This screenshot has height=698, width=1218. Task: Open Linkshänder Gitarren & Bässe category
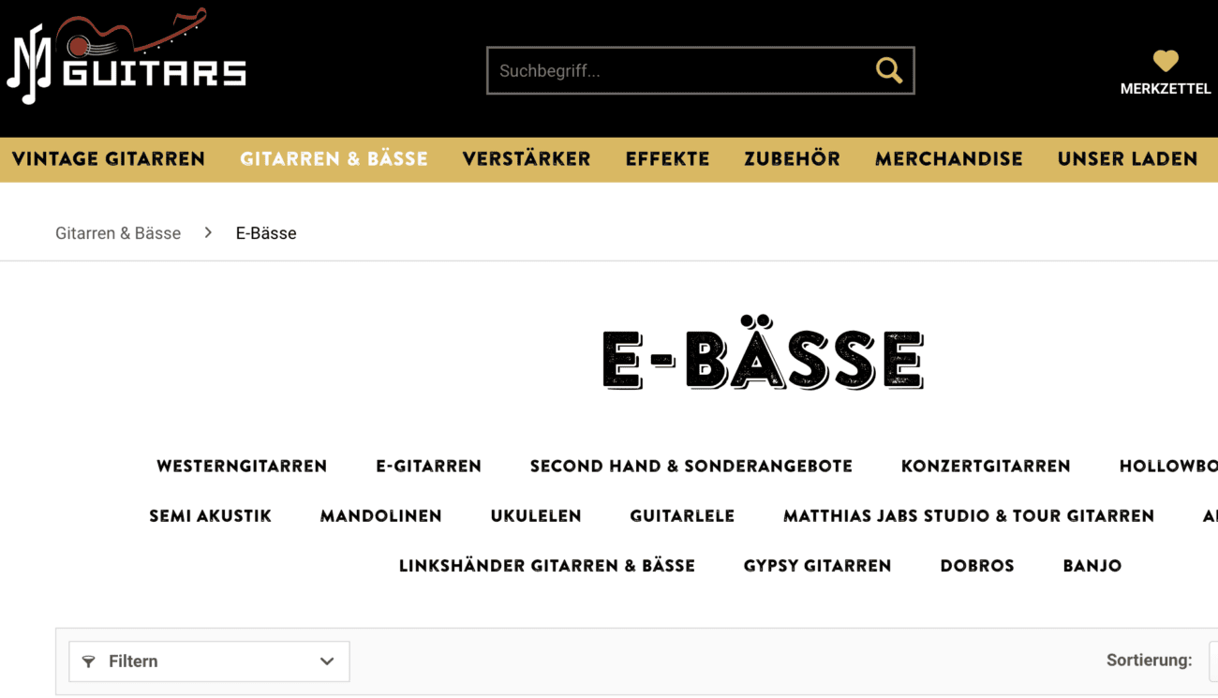(x=547, y=566)
